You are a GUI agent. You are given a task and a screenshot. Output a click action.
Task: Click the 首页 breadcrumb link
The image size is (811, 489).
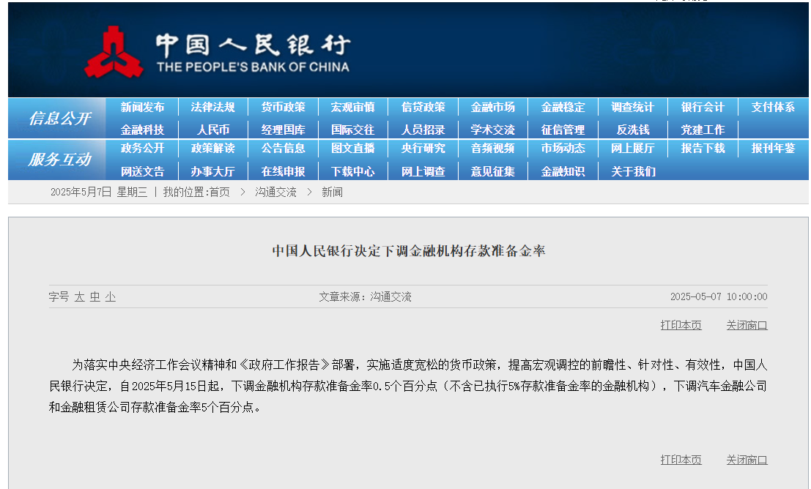[x=219, y=192]
